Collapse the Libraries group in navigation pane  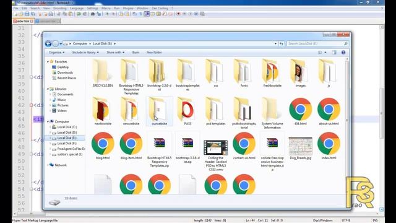48,89
